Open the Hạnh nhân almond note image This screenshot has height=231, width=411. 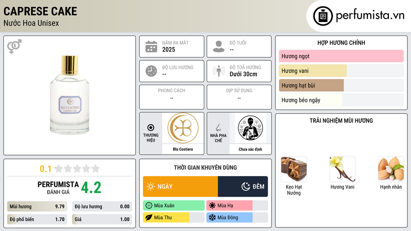pyautogui.click(x=391, y=169)
